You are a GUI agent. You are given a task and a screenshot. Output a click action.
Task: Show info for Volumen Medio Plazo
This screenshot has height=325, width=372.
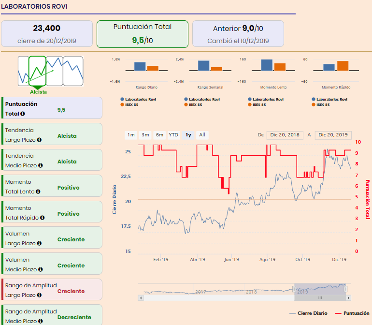(40, 270)
